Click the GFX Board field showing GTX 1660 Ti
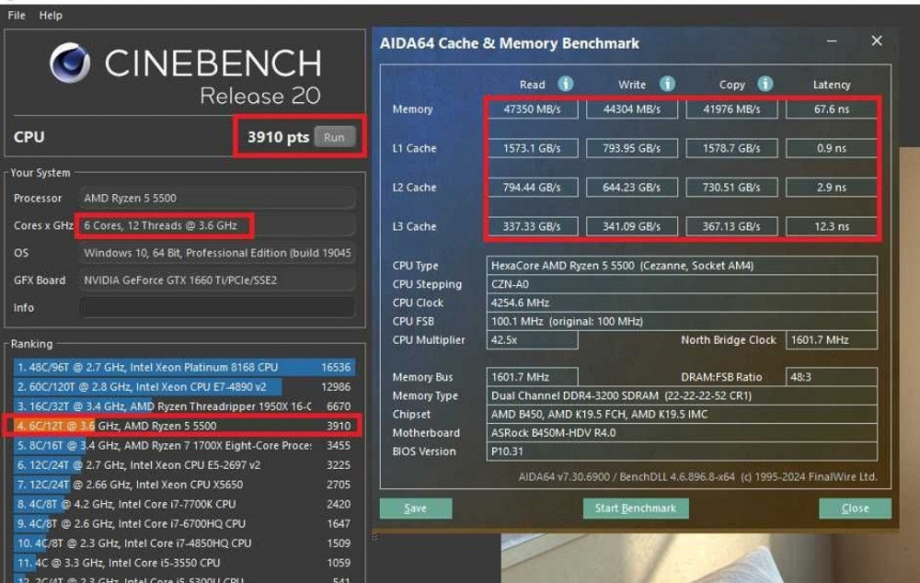920x583 pixels. (212, 280)
